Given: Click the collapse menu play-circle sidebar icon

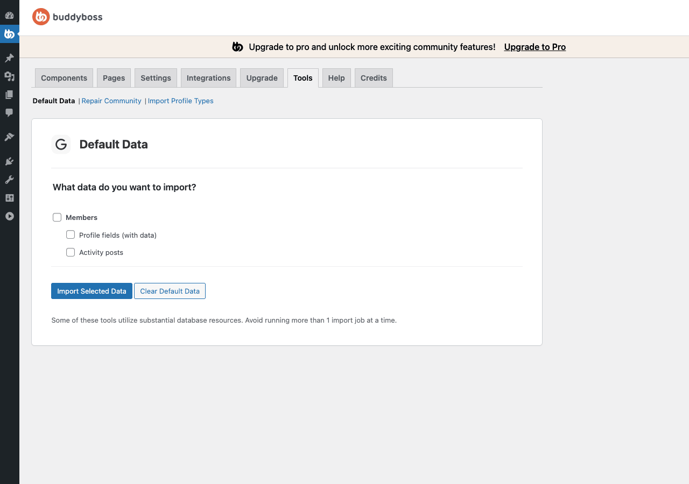Looking at the screenshot, I should [x=9, y=216].
